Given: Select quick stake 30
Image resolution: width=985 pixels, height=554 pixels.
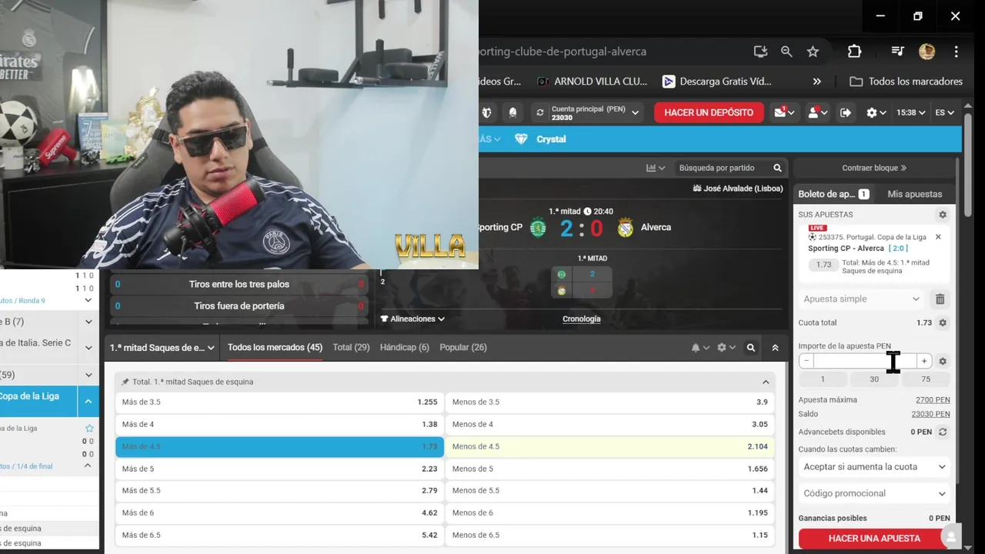Looking at the screenshot, I should 874,379.
